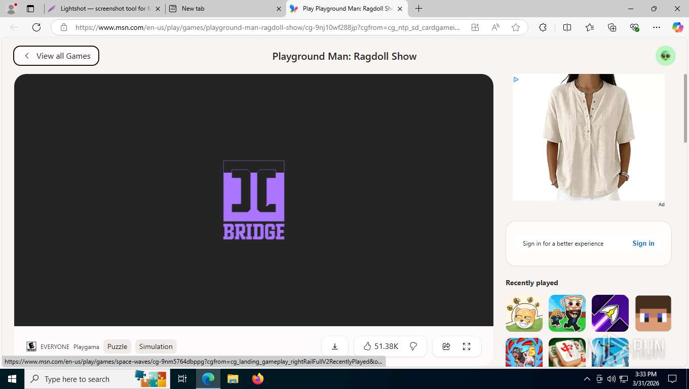Open Task View on the taskbar
Screen dimensions: 689x389
click(182, 379)
